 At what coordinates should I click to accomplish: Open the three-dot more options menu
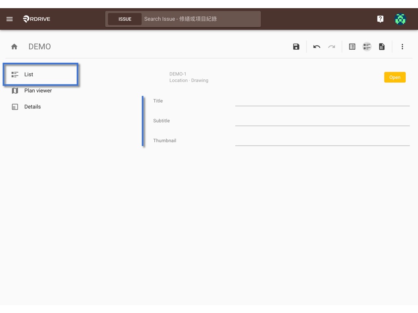pos(402,47)
